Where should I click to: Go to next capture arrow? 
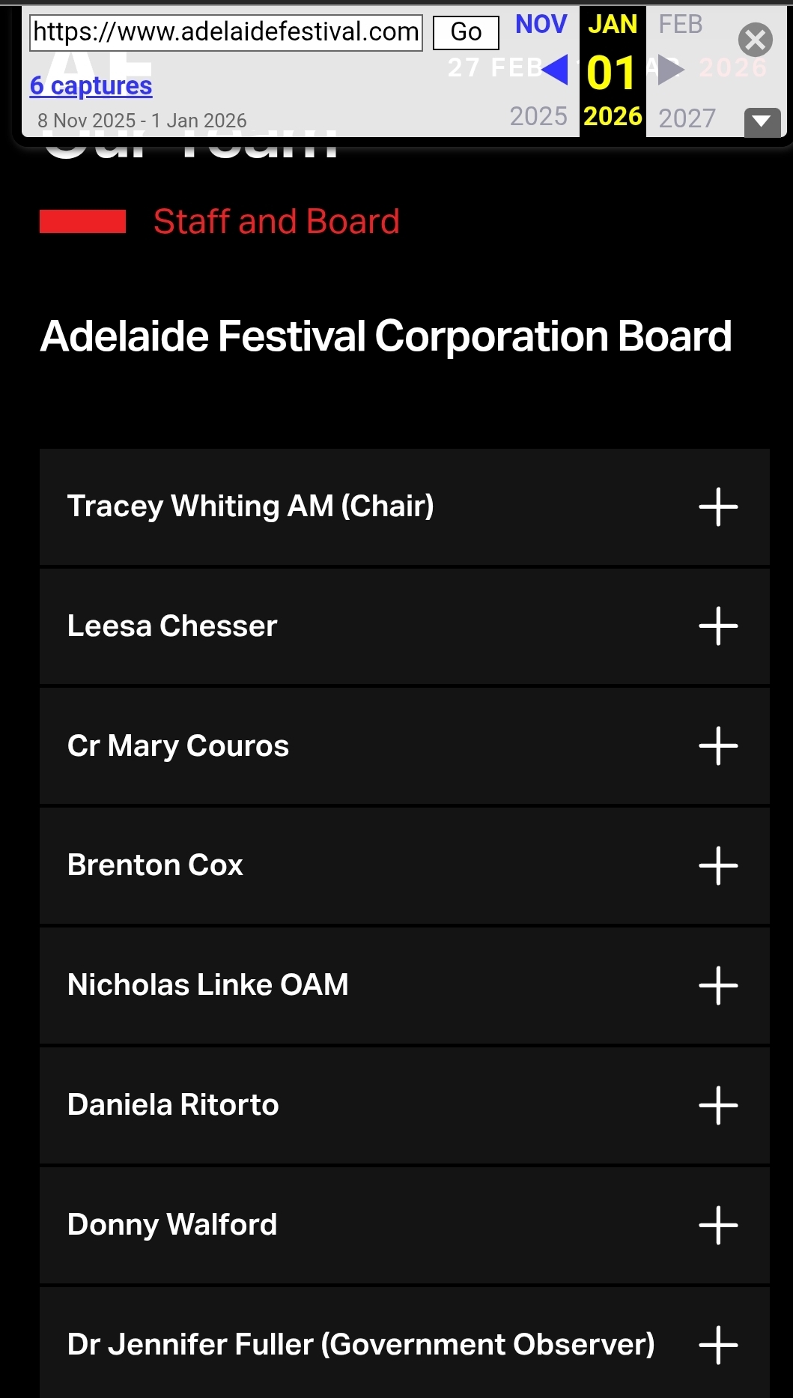coord(670,70)
